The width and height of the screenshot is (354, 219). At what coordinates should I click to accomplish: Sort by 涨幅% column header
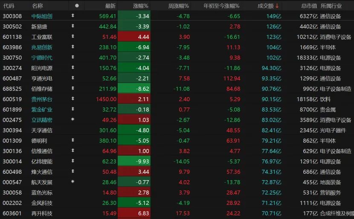pos(140,6)
